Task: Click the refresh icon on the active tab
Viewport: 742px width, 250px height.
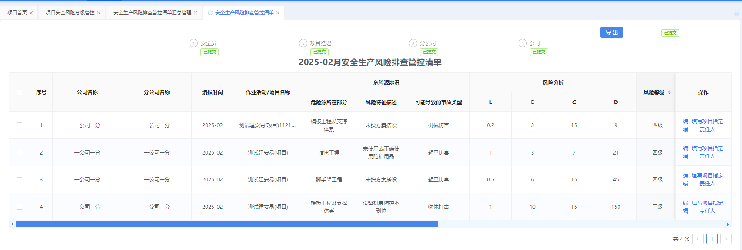Action: 210,13
